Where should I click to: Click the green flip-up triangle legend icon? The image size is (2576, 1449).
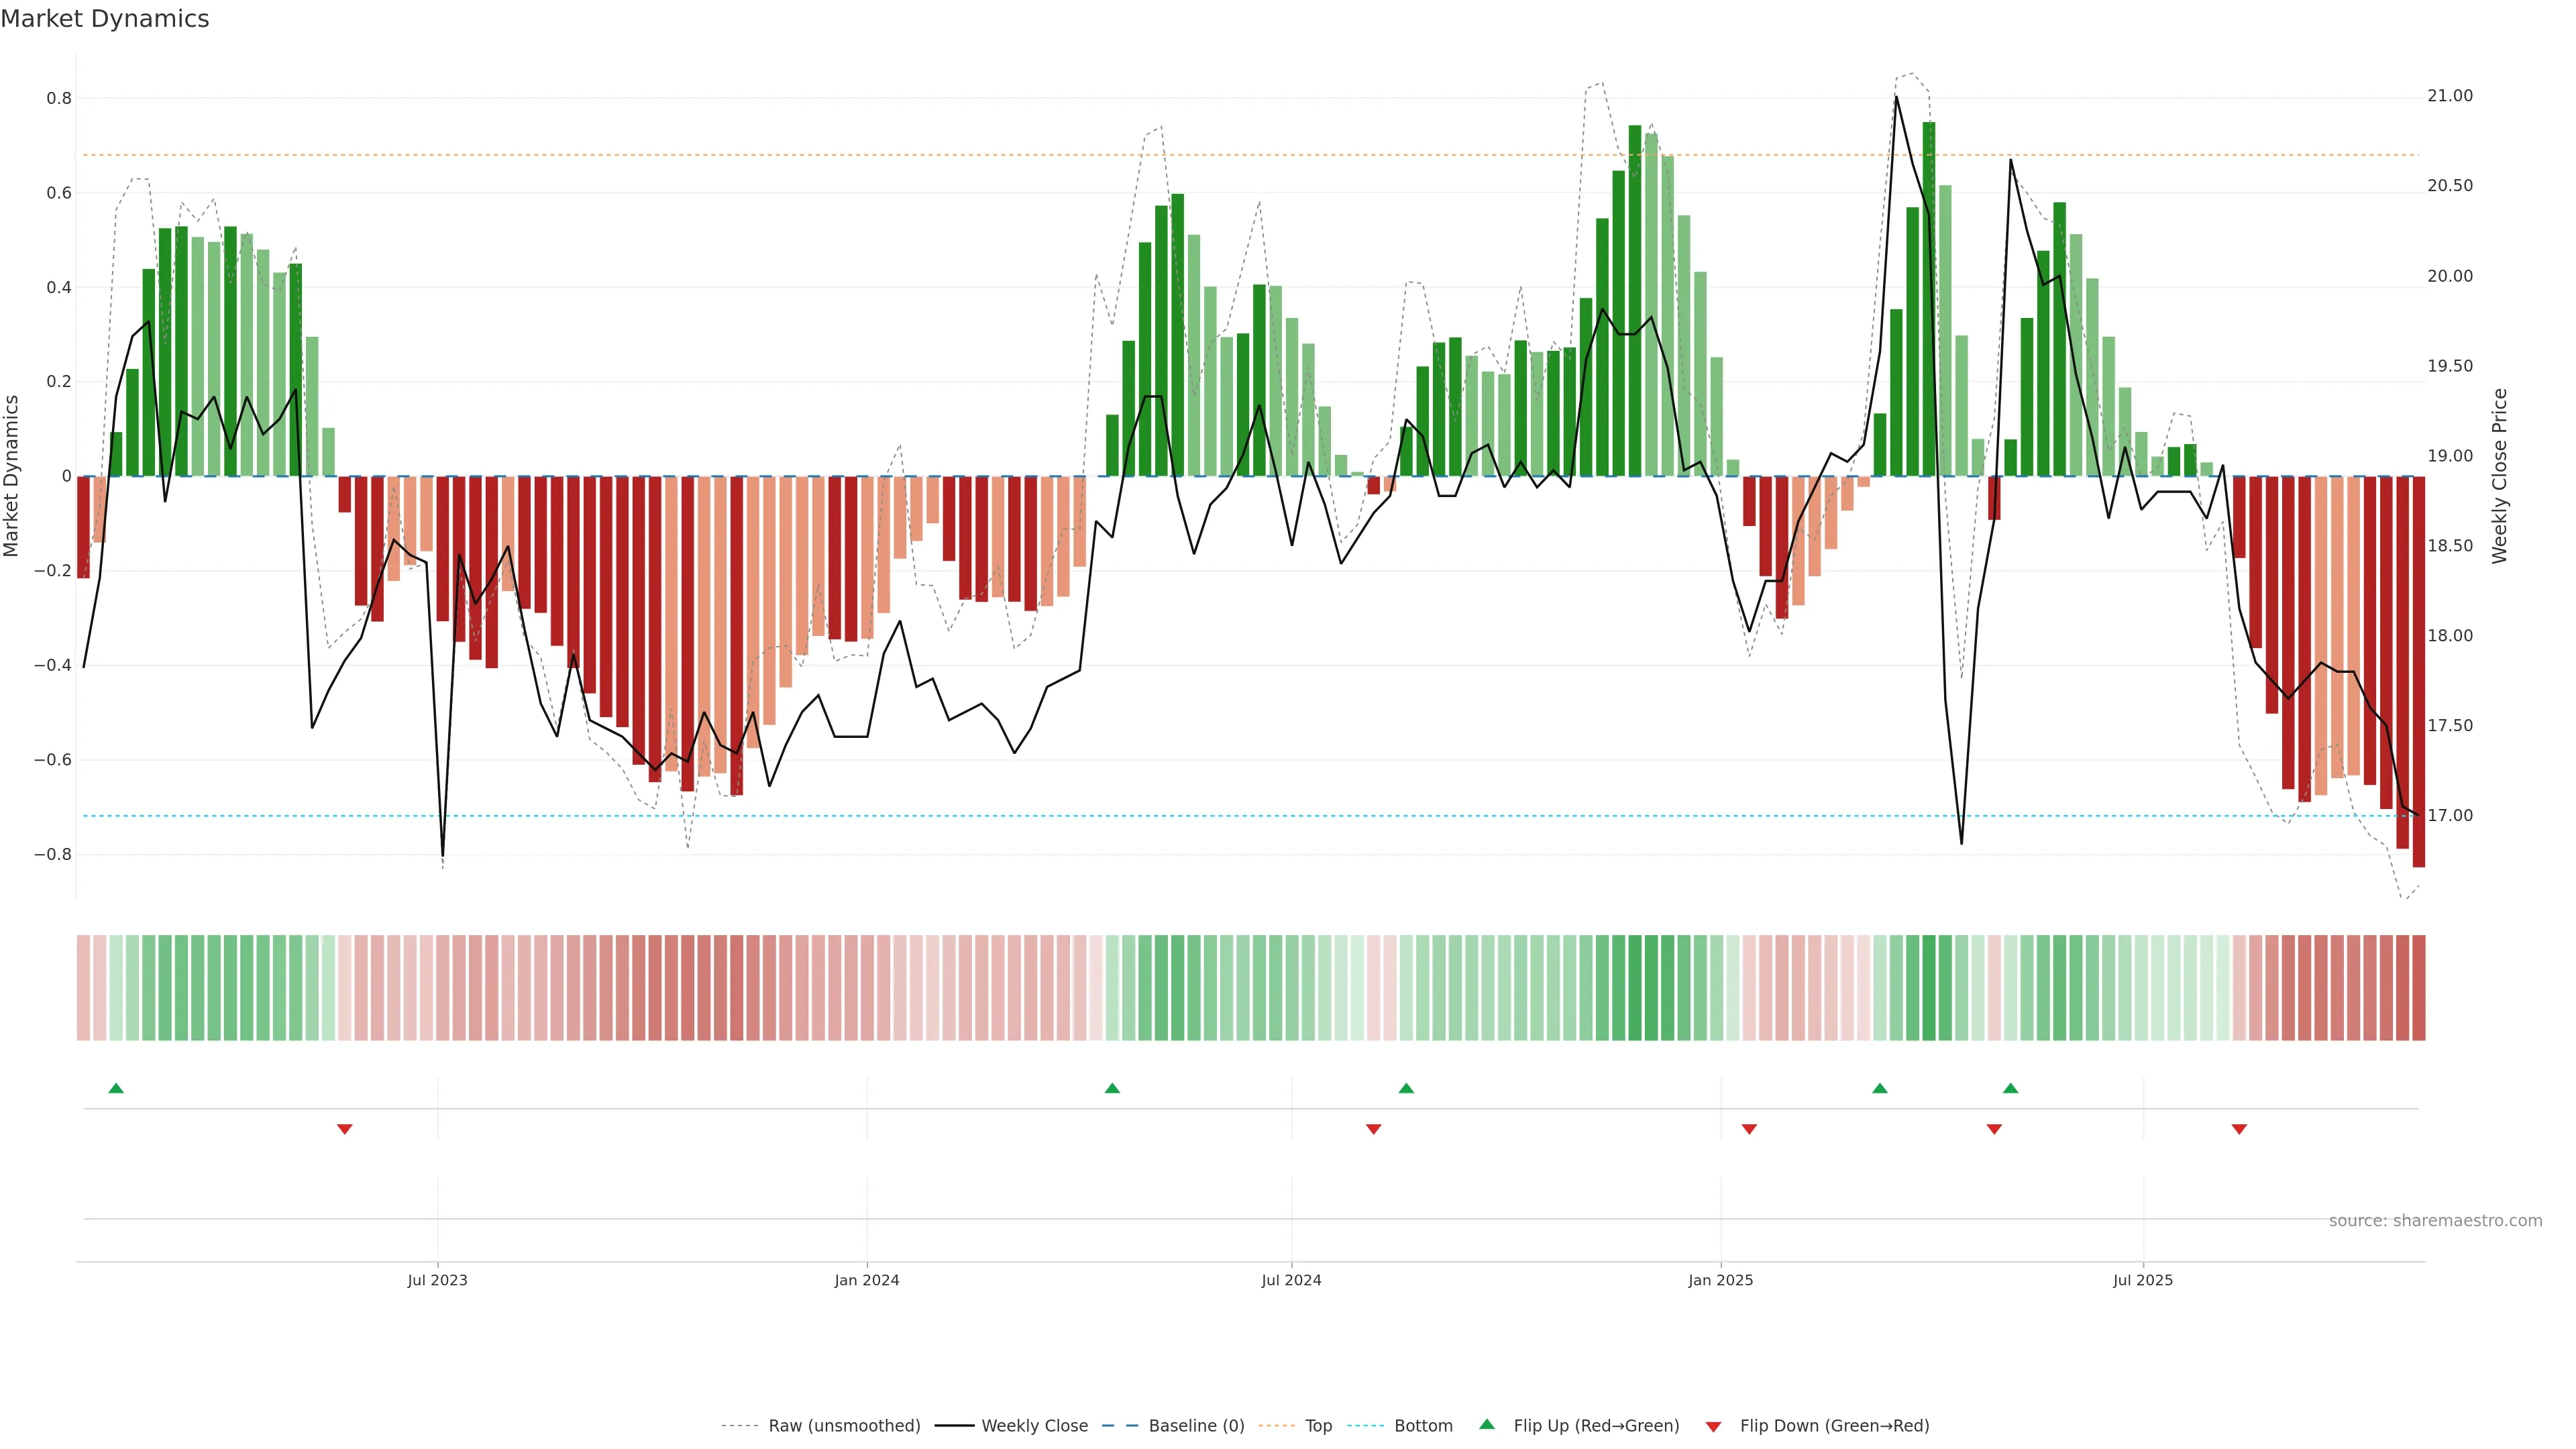click(x=1487, y=1424)
